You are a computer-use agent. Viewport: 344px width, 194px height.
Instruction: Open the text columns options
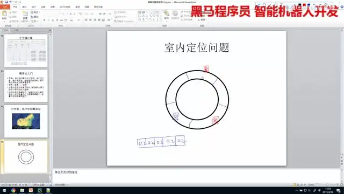(109, 20)
